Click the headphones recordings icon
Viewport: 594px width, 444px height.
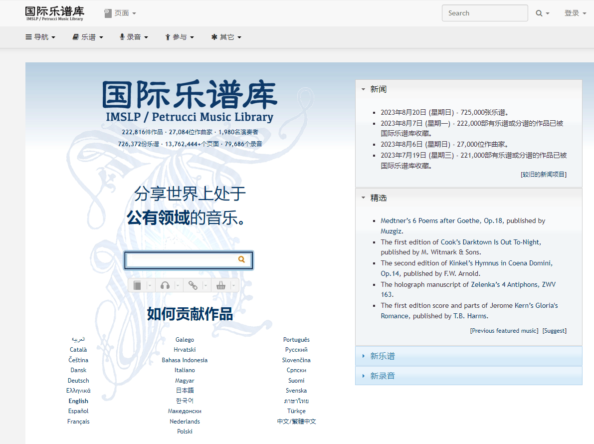(165, 285)
